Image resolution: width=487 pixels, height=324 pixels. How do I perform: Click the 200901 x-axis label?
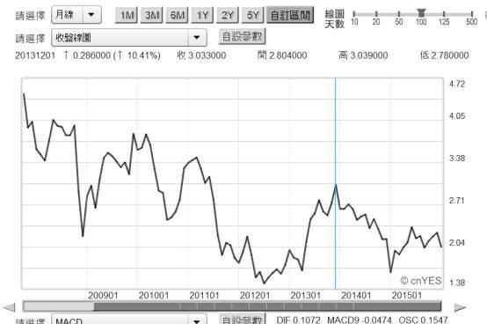pos(103,296)
